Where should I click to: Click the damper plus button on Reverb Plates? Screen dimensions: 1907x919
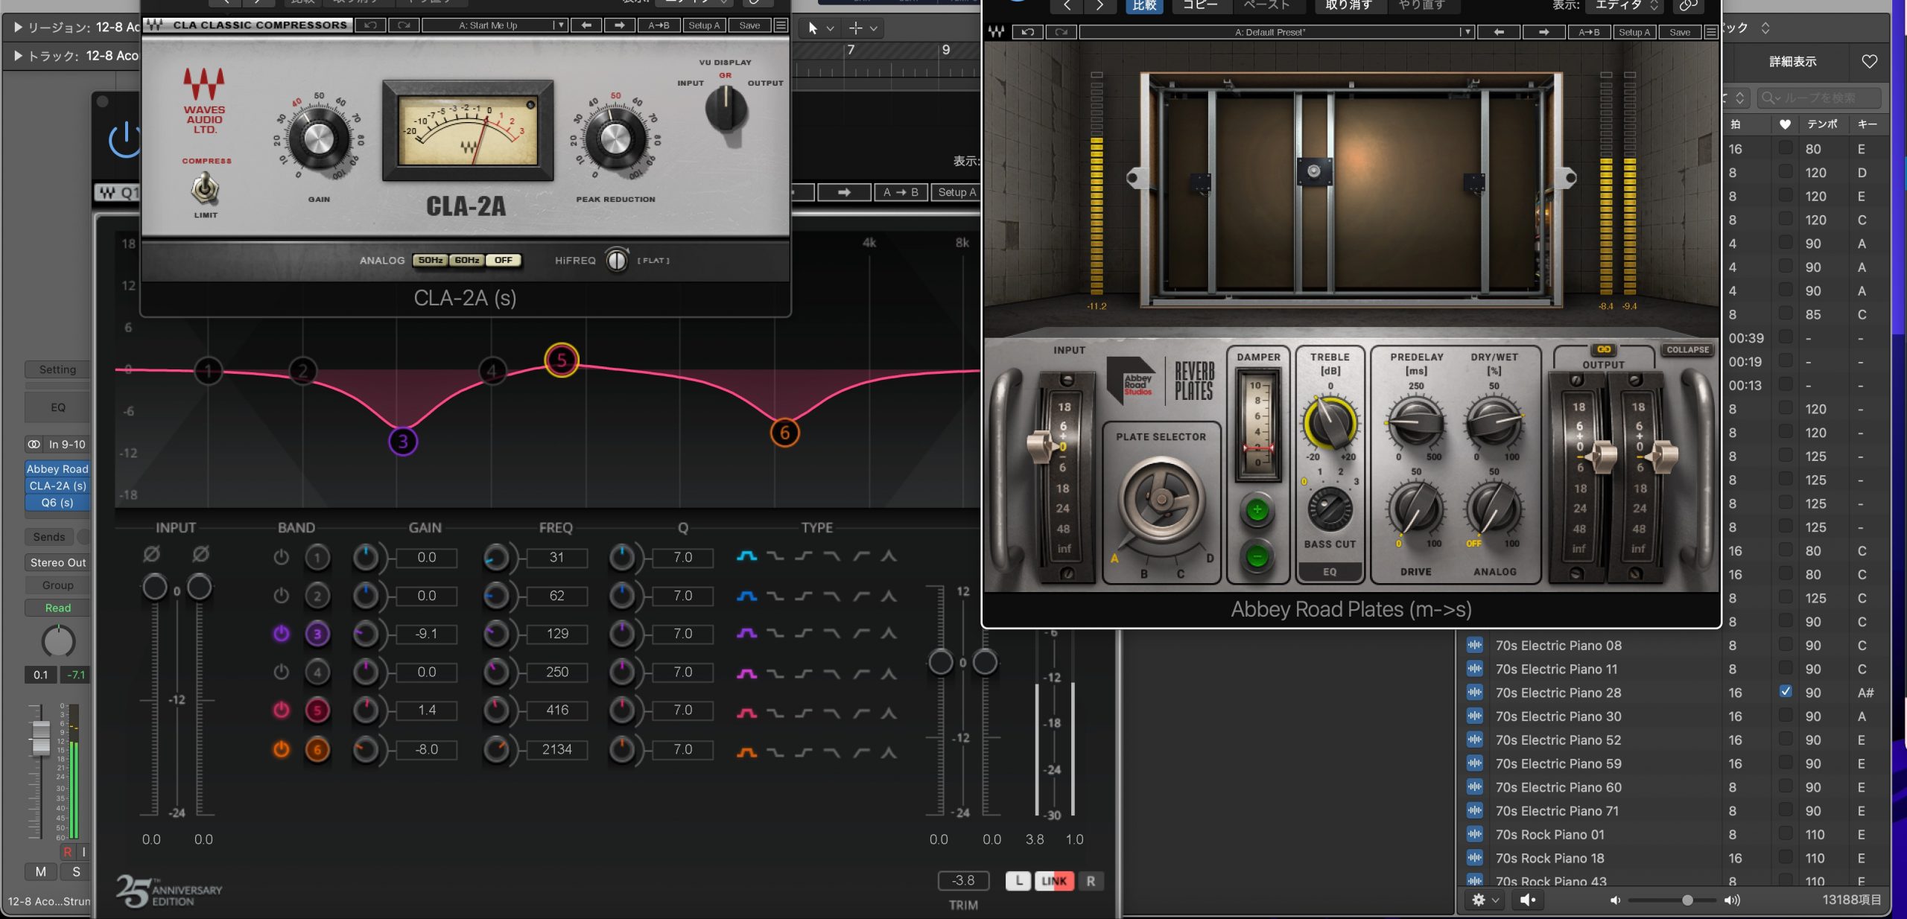point(1257,510)
